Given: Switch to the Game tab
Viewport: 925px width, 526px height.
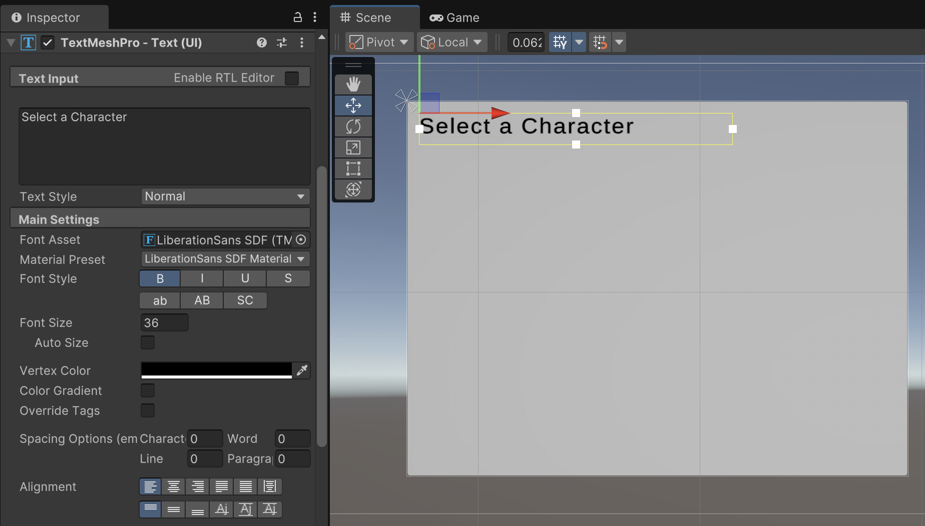Looking at the screenshot, I should click(x=454, y=17).
